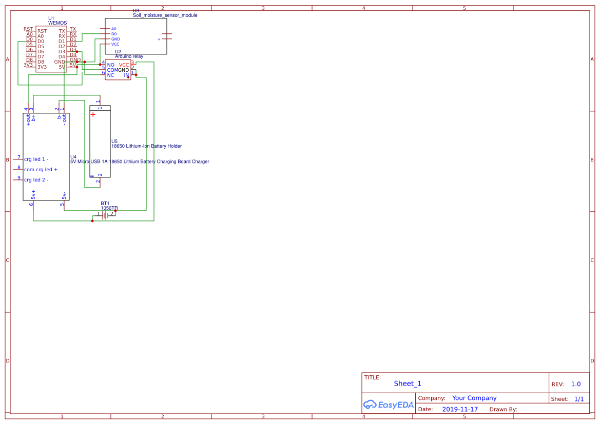Click the 5V pin name inside WEMOS
600x424 pixels.
[62, 67]
